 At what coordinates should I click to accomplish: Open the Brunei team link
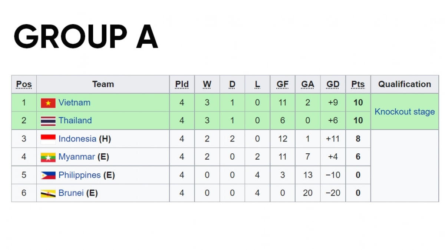[x=71, y=193]
